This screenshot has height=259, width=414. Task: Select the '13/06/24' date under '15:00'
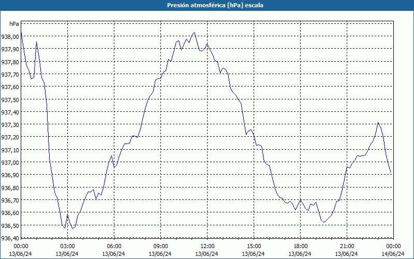[x=254, y=254]
